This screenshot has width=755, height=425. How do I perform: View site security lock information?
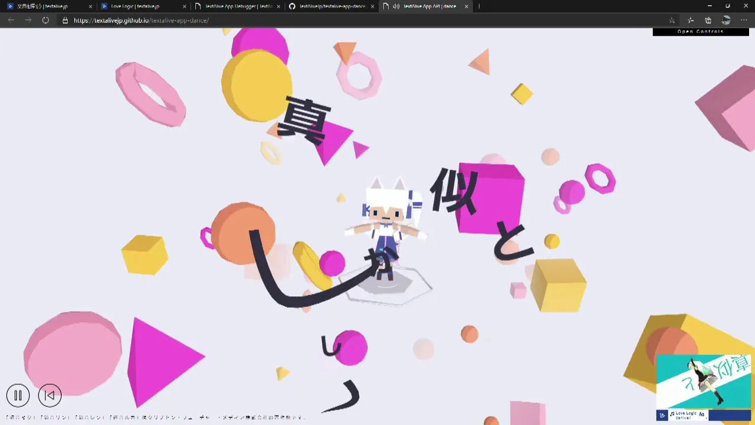pyautogui.click(x=65, y=20)
